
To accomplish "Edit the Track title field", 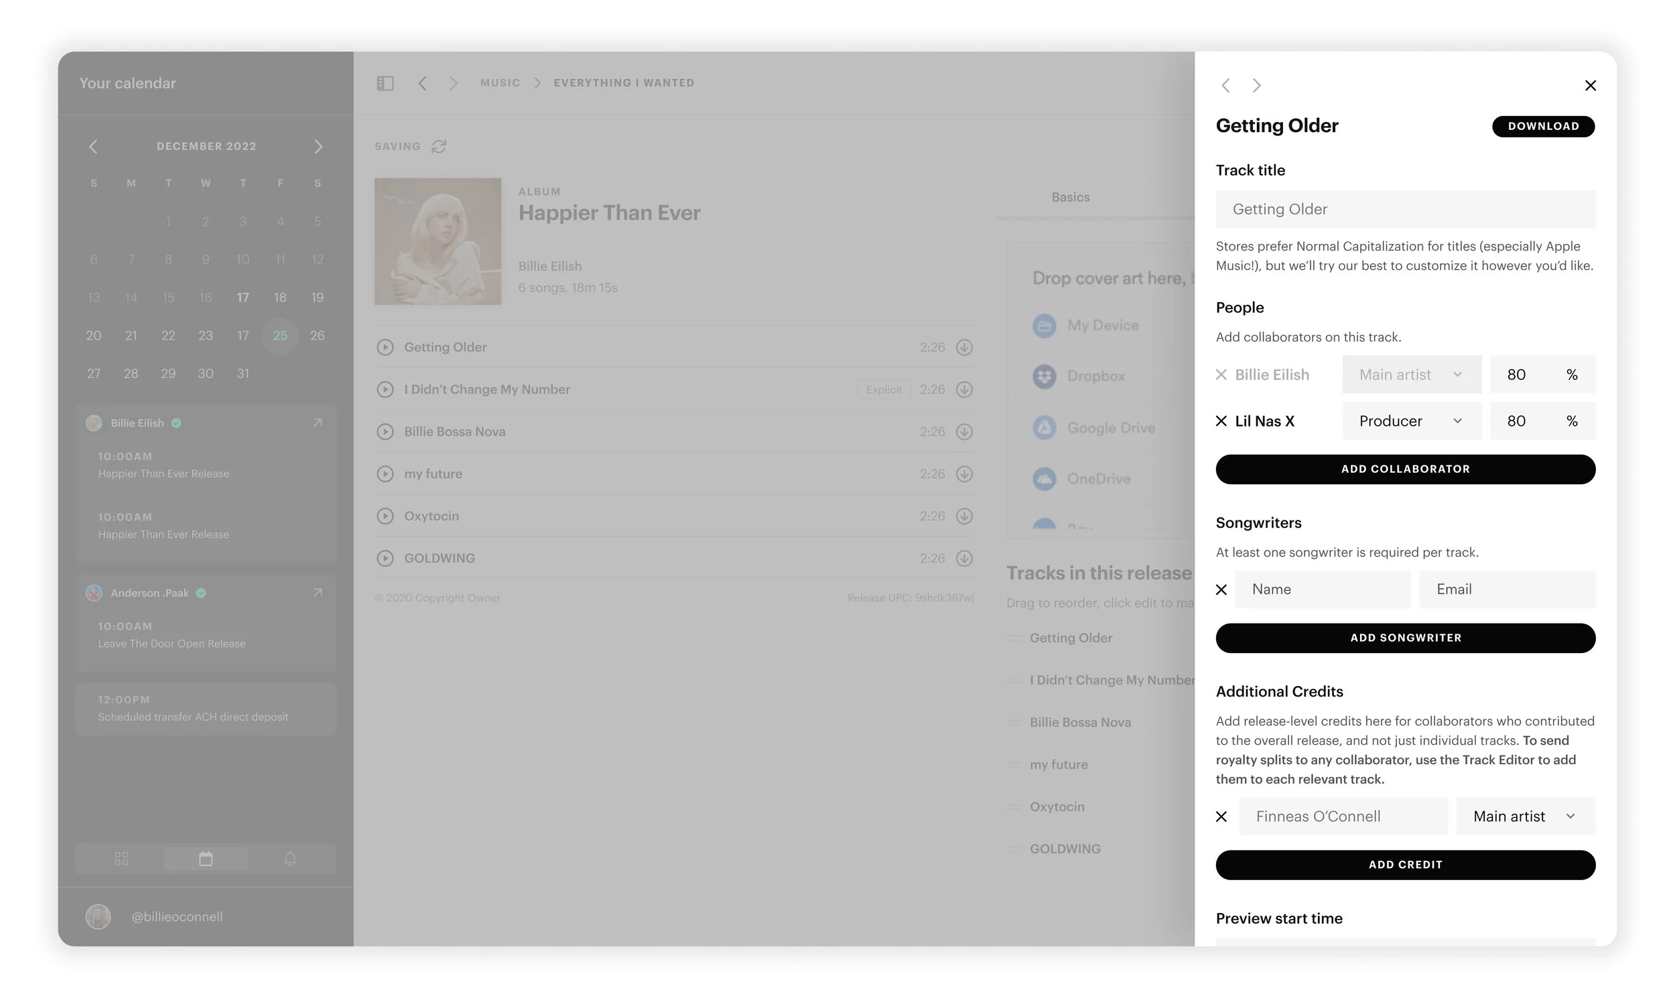I will coord(1405,209).
